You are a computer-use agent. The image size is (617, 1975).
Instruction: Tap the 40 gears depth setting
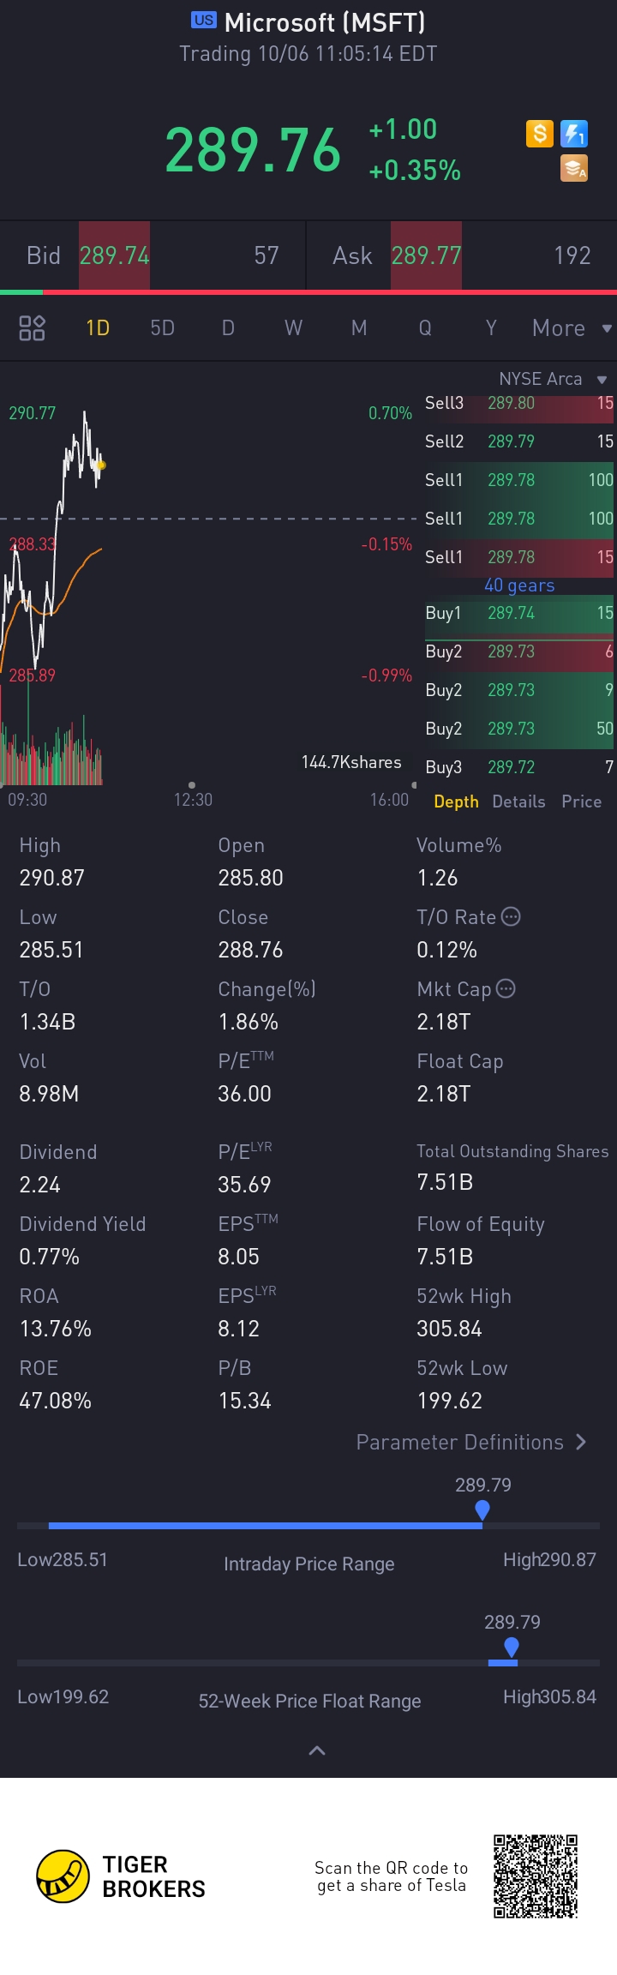519,585
